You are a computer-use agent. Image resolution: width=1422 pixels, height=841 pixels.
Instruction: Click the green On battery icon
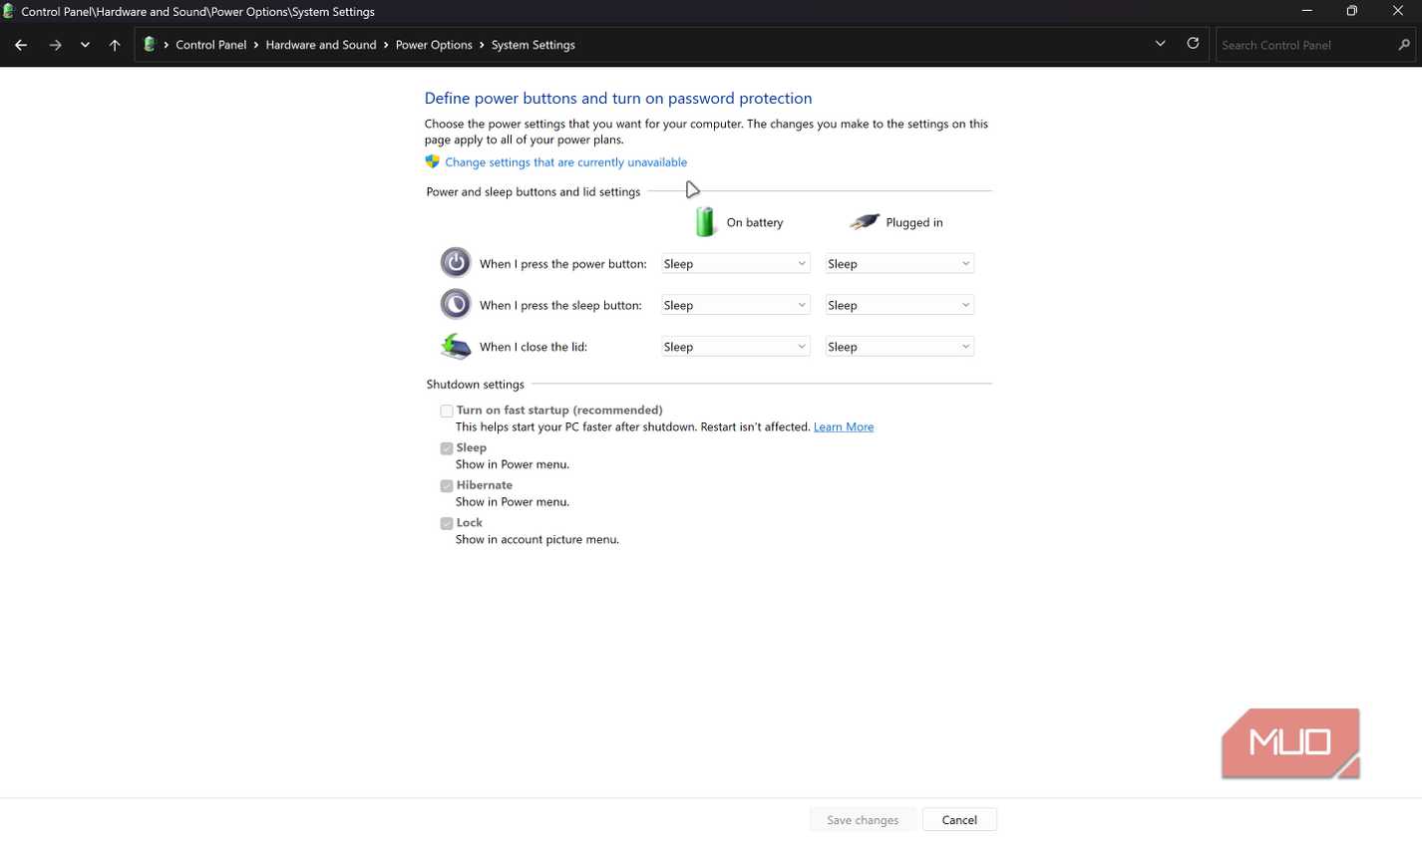pyautogui.click(x=705, y=221)
